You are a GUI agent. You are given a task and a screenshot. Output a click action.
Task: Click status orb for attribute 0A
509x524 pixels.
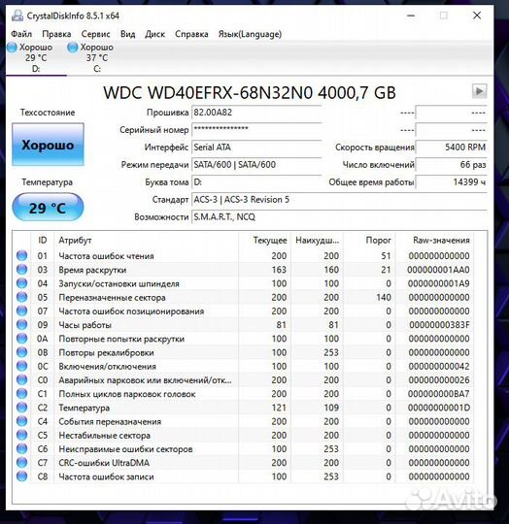click(21, 339)
